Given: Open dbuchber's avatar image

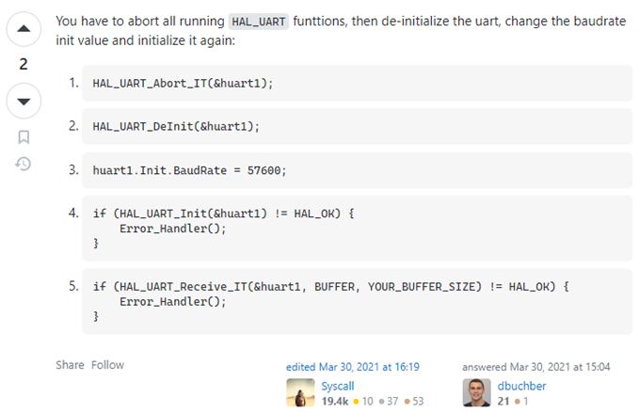Looking at the screenshot, I should 476,392.
